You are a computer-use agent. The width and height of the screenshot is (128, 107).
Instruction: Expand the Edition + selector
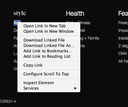[8, 101]
